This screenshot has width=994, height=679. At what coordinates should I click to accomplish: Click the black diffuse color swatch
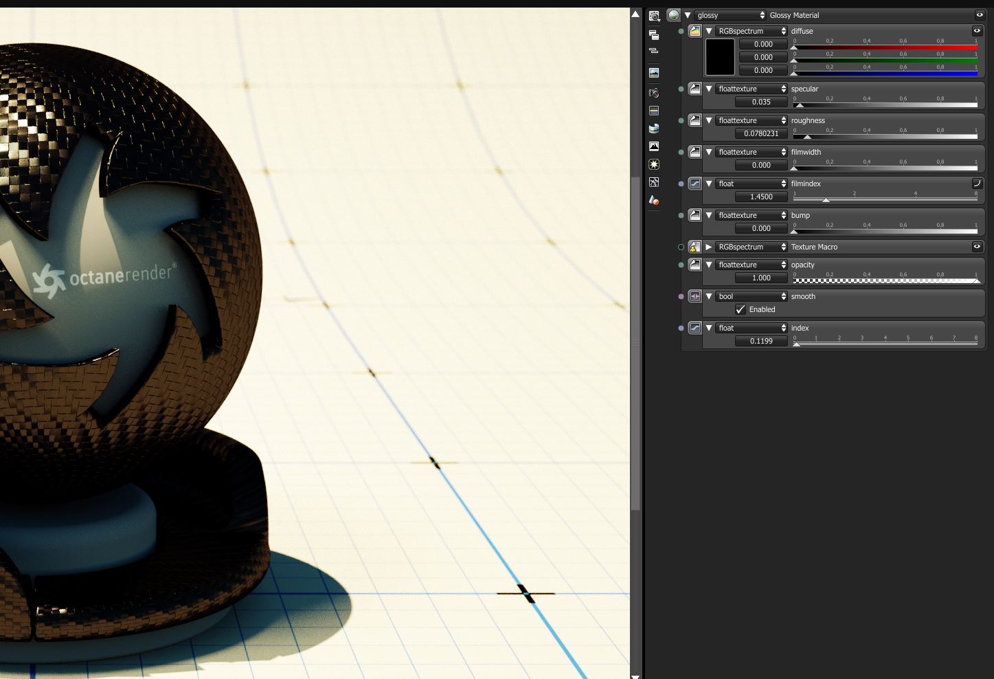point(720,57)
